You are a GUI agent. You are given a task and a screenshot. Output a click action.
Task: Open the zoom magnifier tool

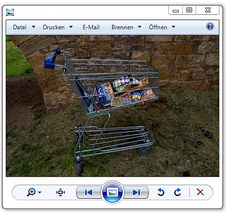31,192
